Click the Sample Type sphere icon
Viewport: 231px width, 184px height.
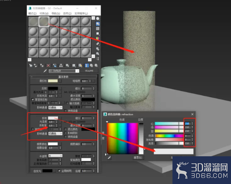click(x=98, y=19)
